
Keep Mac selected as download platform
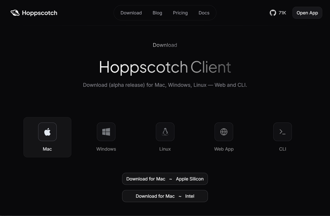[47, 137]
